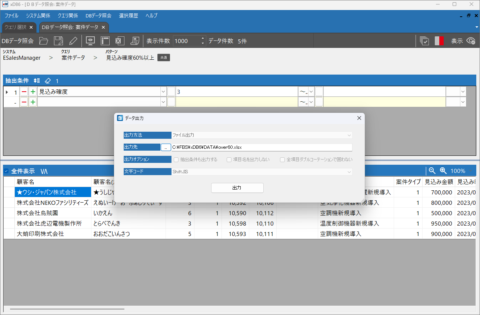Viewport: 480px width, 315px height.
Task: Click the horizontal scrollbar at table bottom
Action: click(67, 309)
